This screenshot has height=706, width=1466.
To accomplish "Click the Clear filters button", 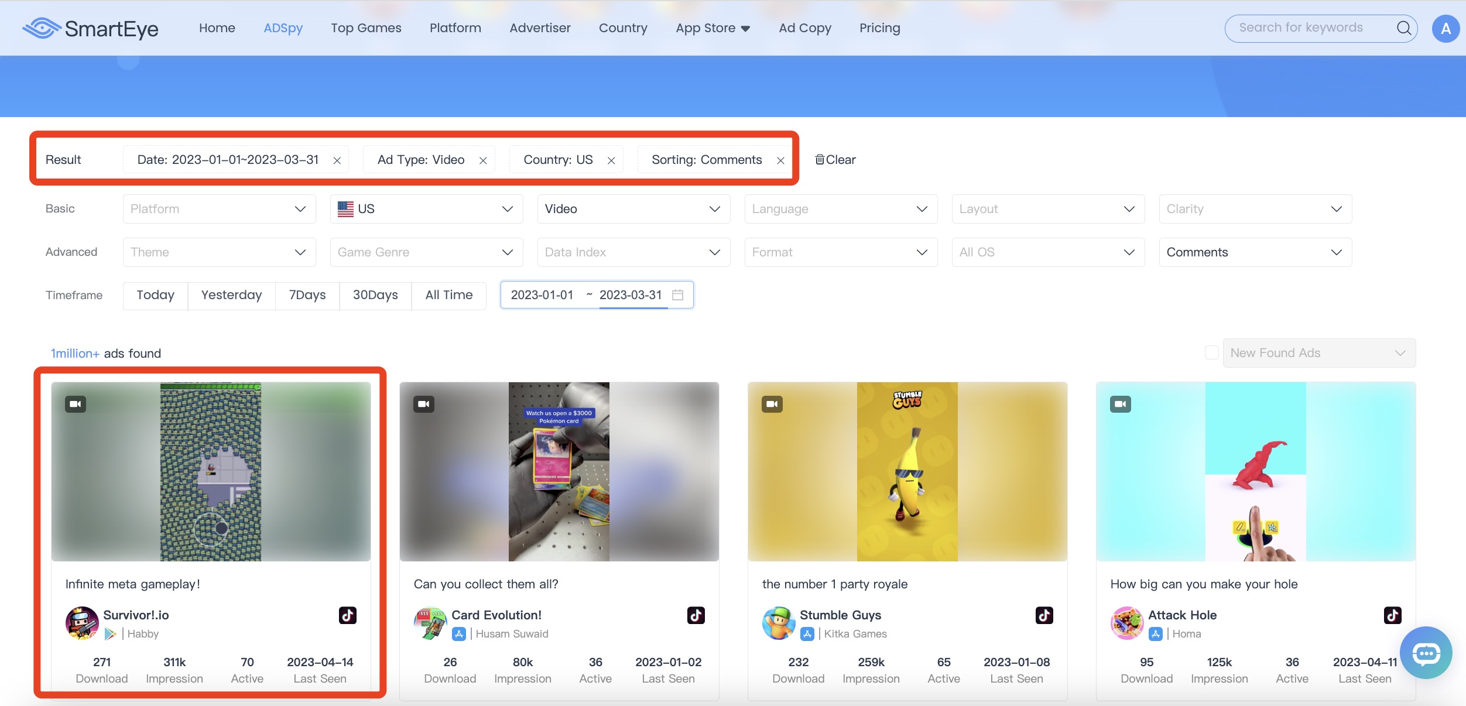I will tap(835, 160).
